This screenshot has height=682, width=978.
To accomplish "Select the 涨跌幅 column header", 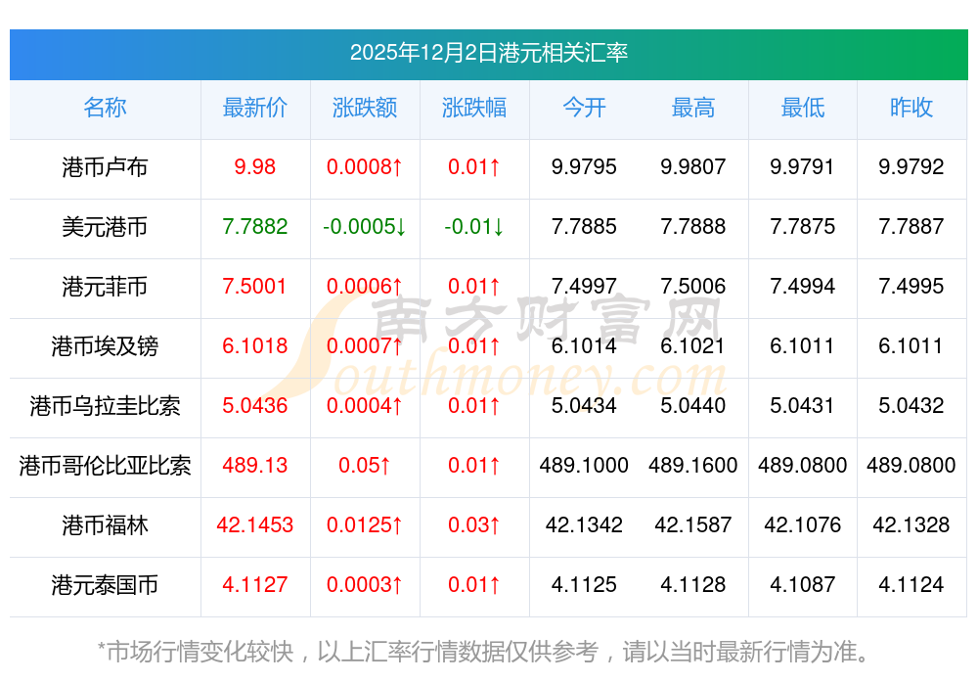I will [474, 108].
